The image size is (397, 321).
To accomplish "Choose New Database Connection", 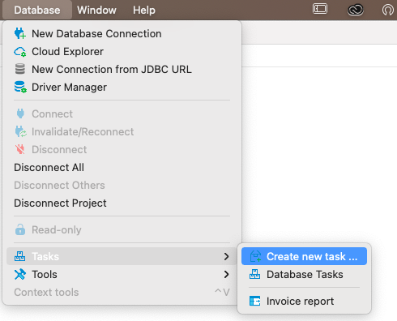I will tap(122, 33).
